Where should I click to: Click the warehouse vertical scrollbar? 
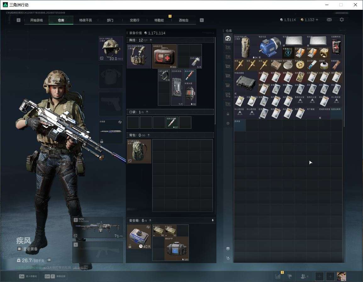344,81
